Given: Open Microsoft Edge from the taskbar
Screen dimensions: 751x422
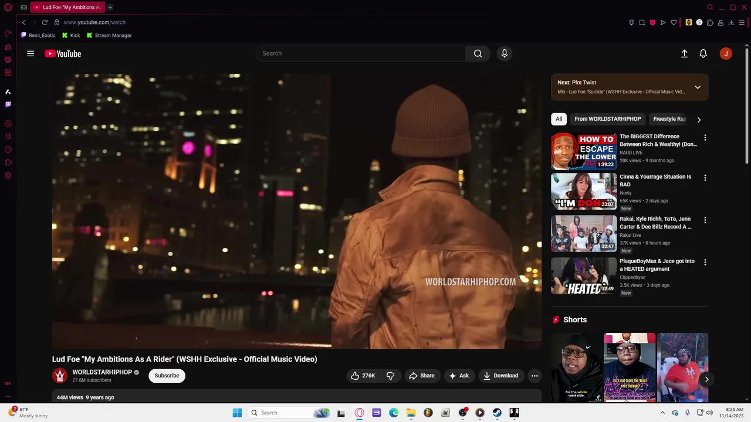Looking at the screenshot, I should click(x=394, y=413).
